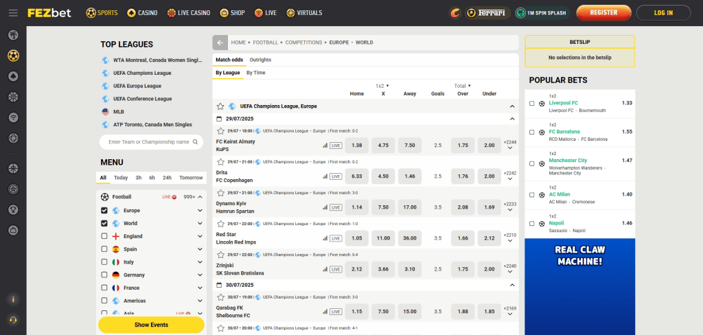This screenshot has width=703, height=335.
Task: Filter events by Tomorrow
Action: tap(191, 178)
